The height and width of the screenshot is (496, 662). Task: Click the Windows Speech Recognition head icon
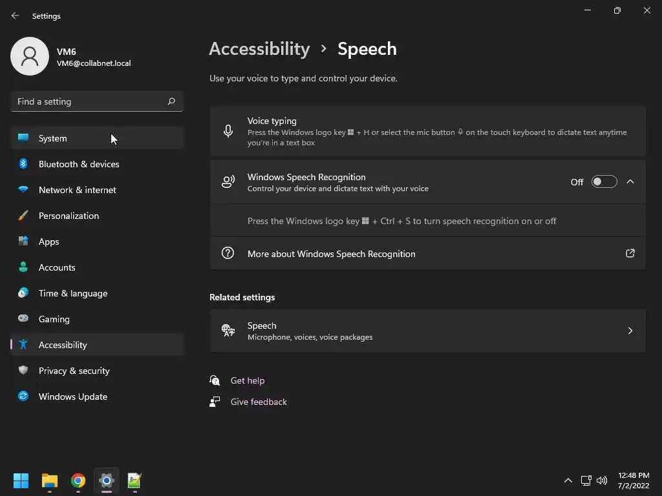pyautogui.click(x=228, y=181)
